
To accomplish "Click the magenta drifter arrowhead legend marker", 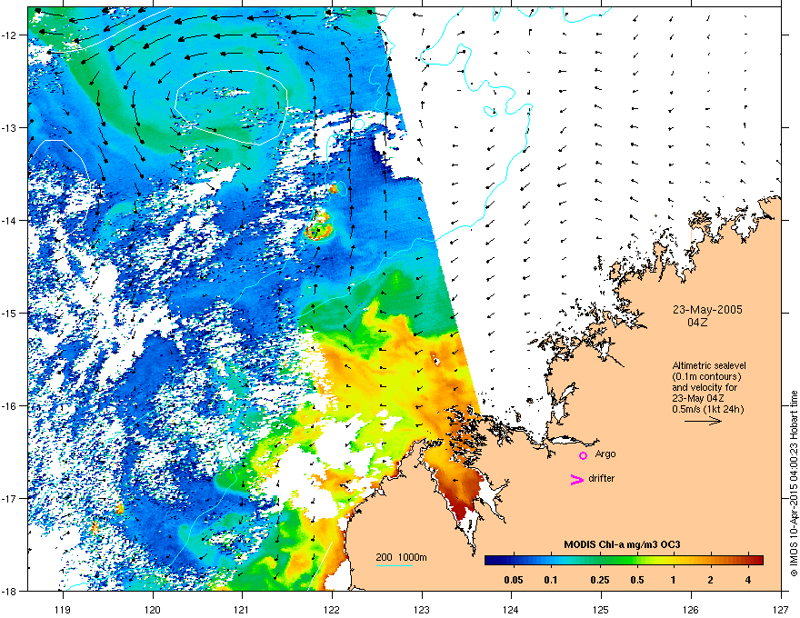I will [576, 479].
